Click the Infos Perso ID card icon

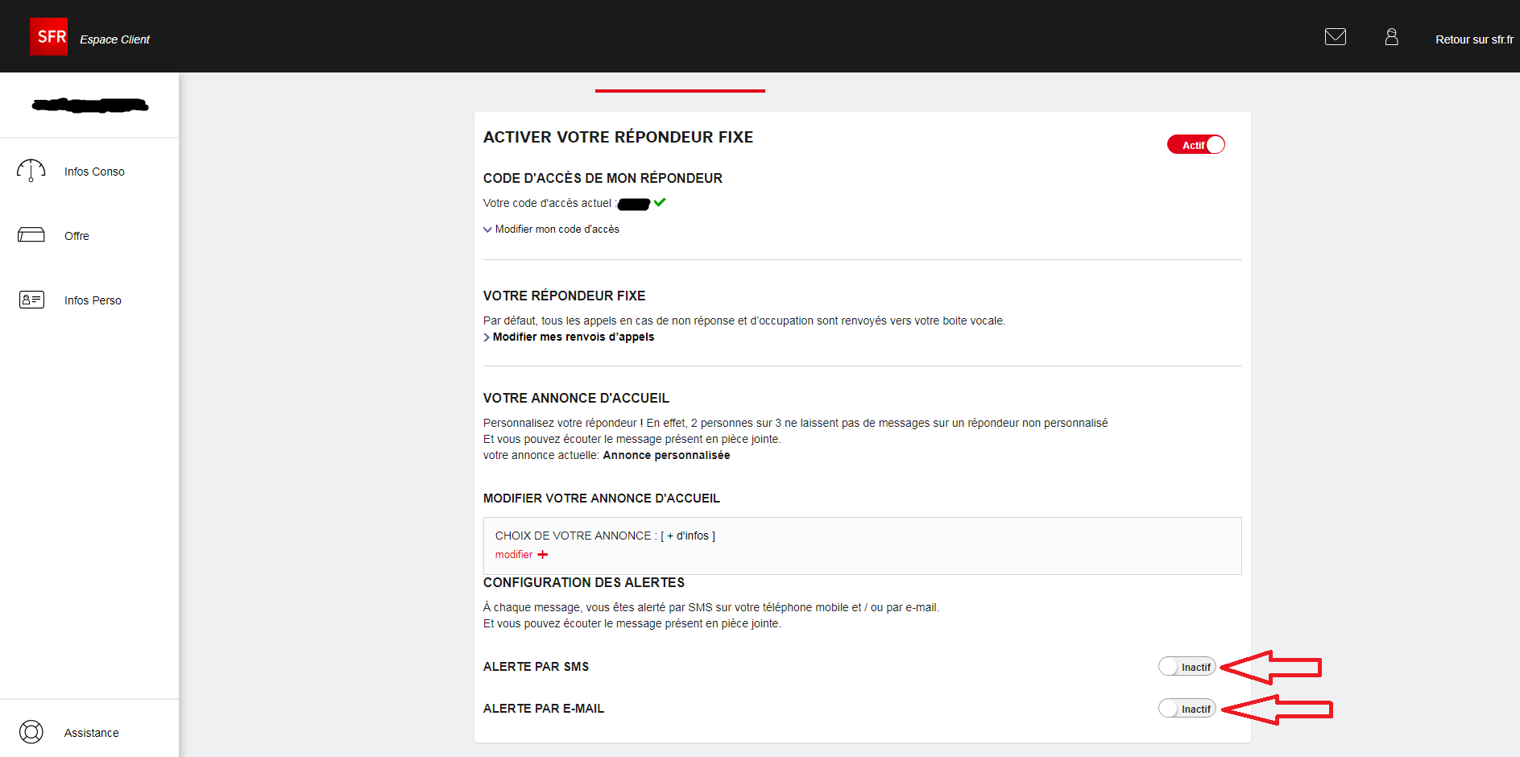31,300
